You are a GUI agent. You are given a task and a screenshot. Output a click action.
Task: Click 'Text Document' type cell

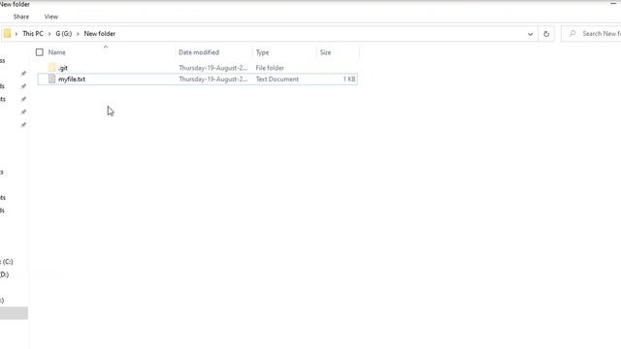tap(278, 79)
